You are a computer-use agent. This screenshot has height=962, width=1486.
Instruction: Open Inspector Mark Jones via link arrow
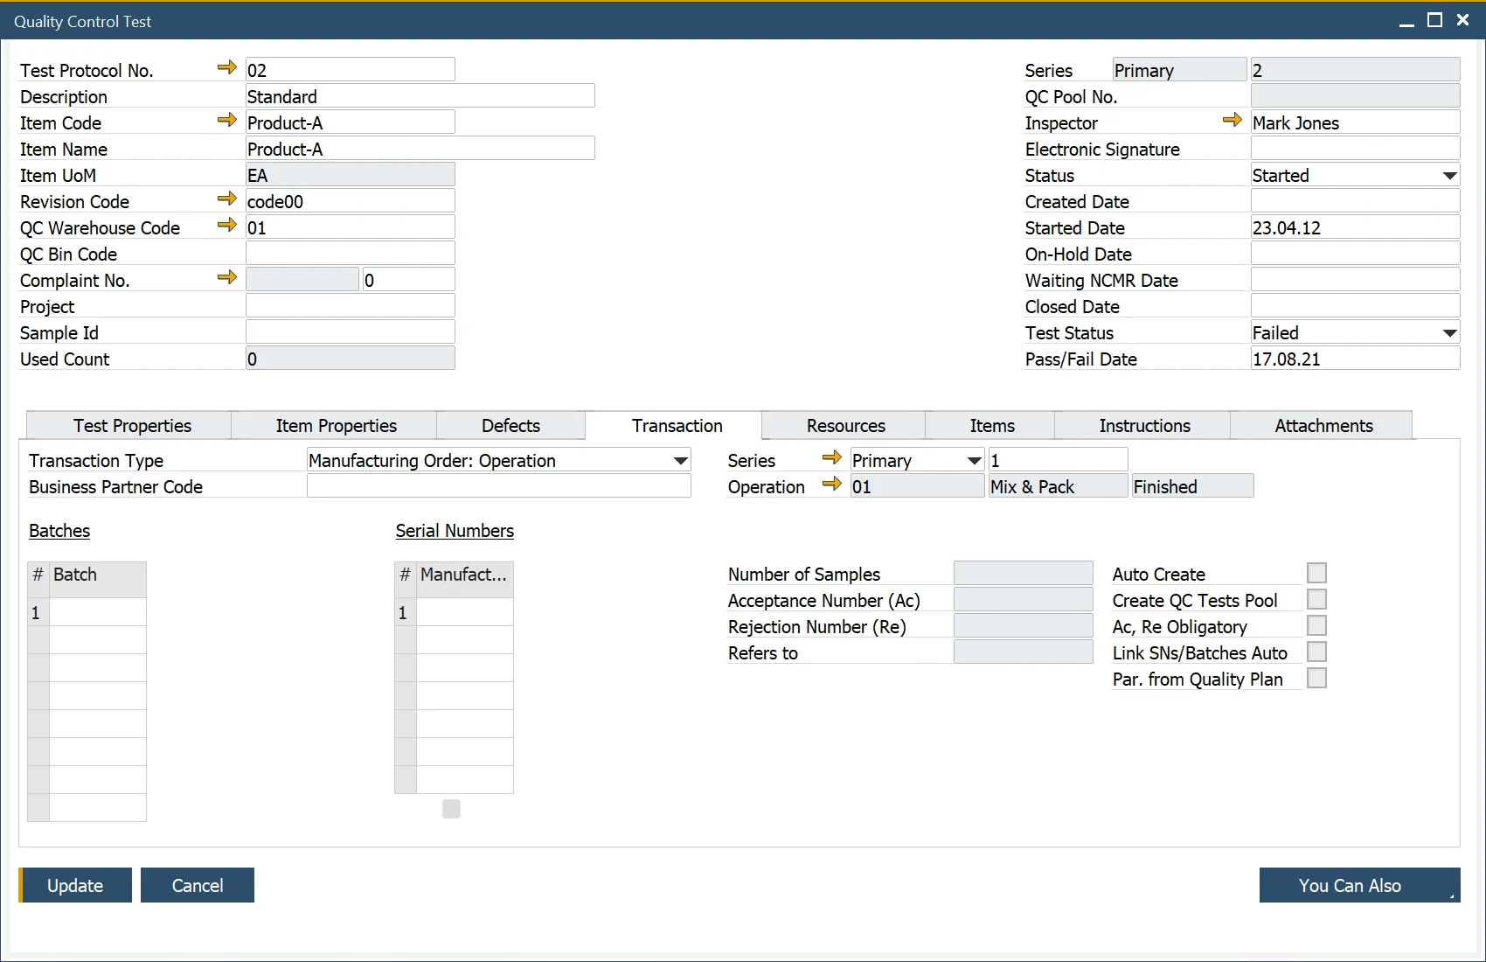tap(1233, 120)
